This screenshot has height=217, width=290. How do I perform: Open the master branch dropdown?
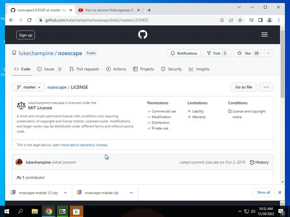(29, 87)
